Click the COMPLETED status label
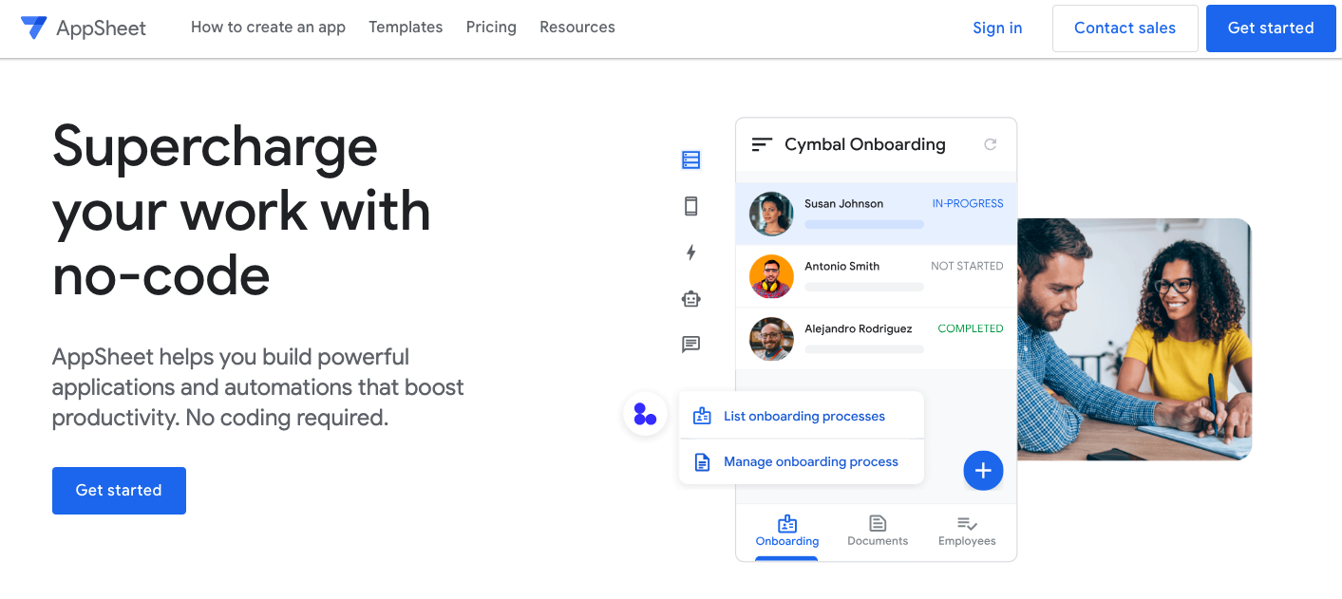The height and width of the screenshot is (599, 1342). click(x=971, y=328)
